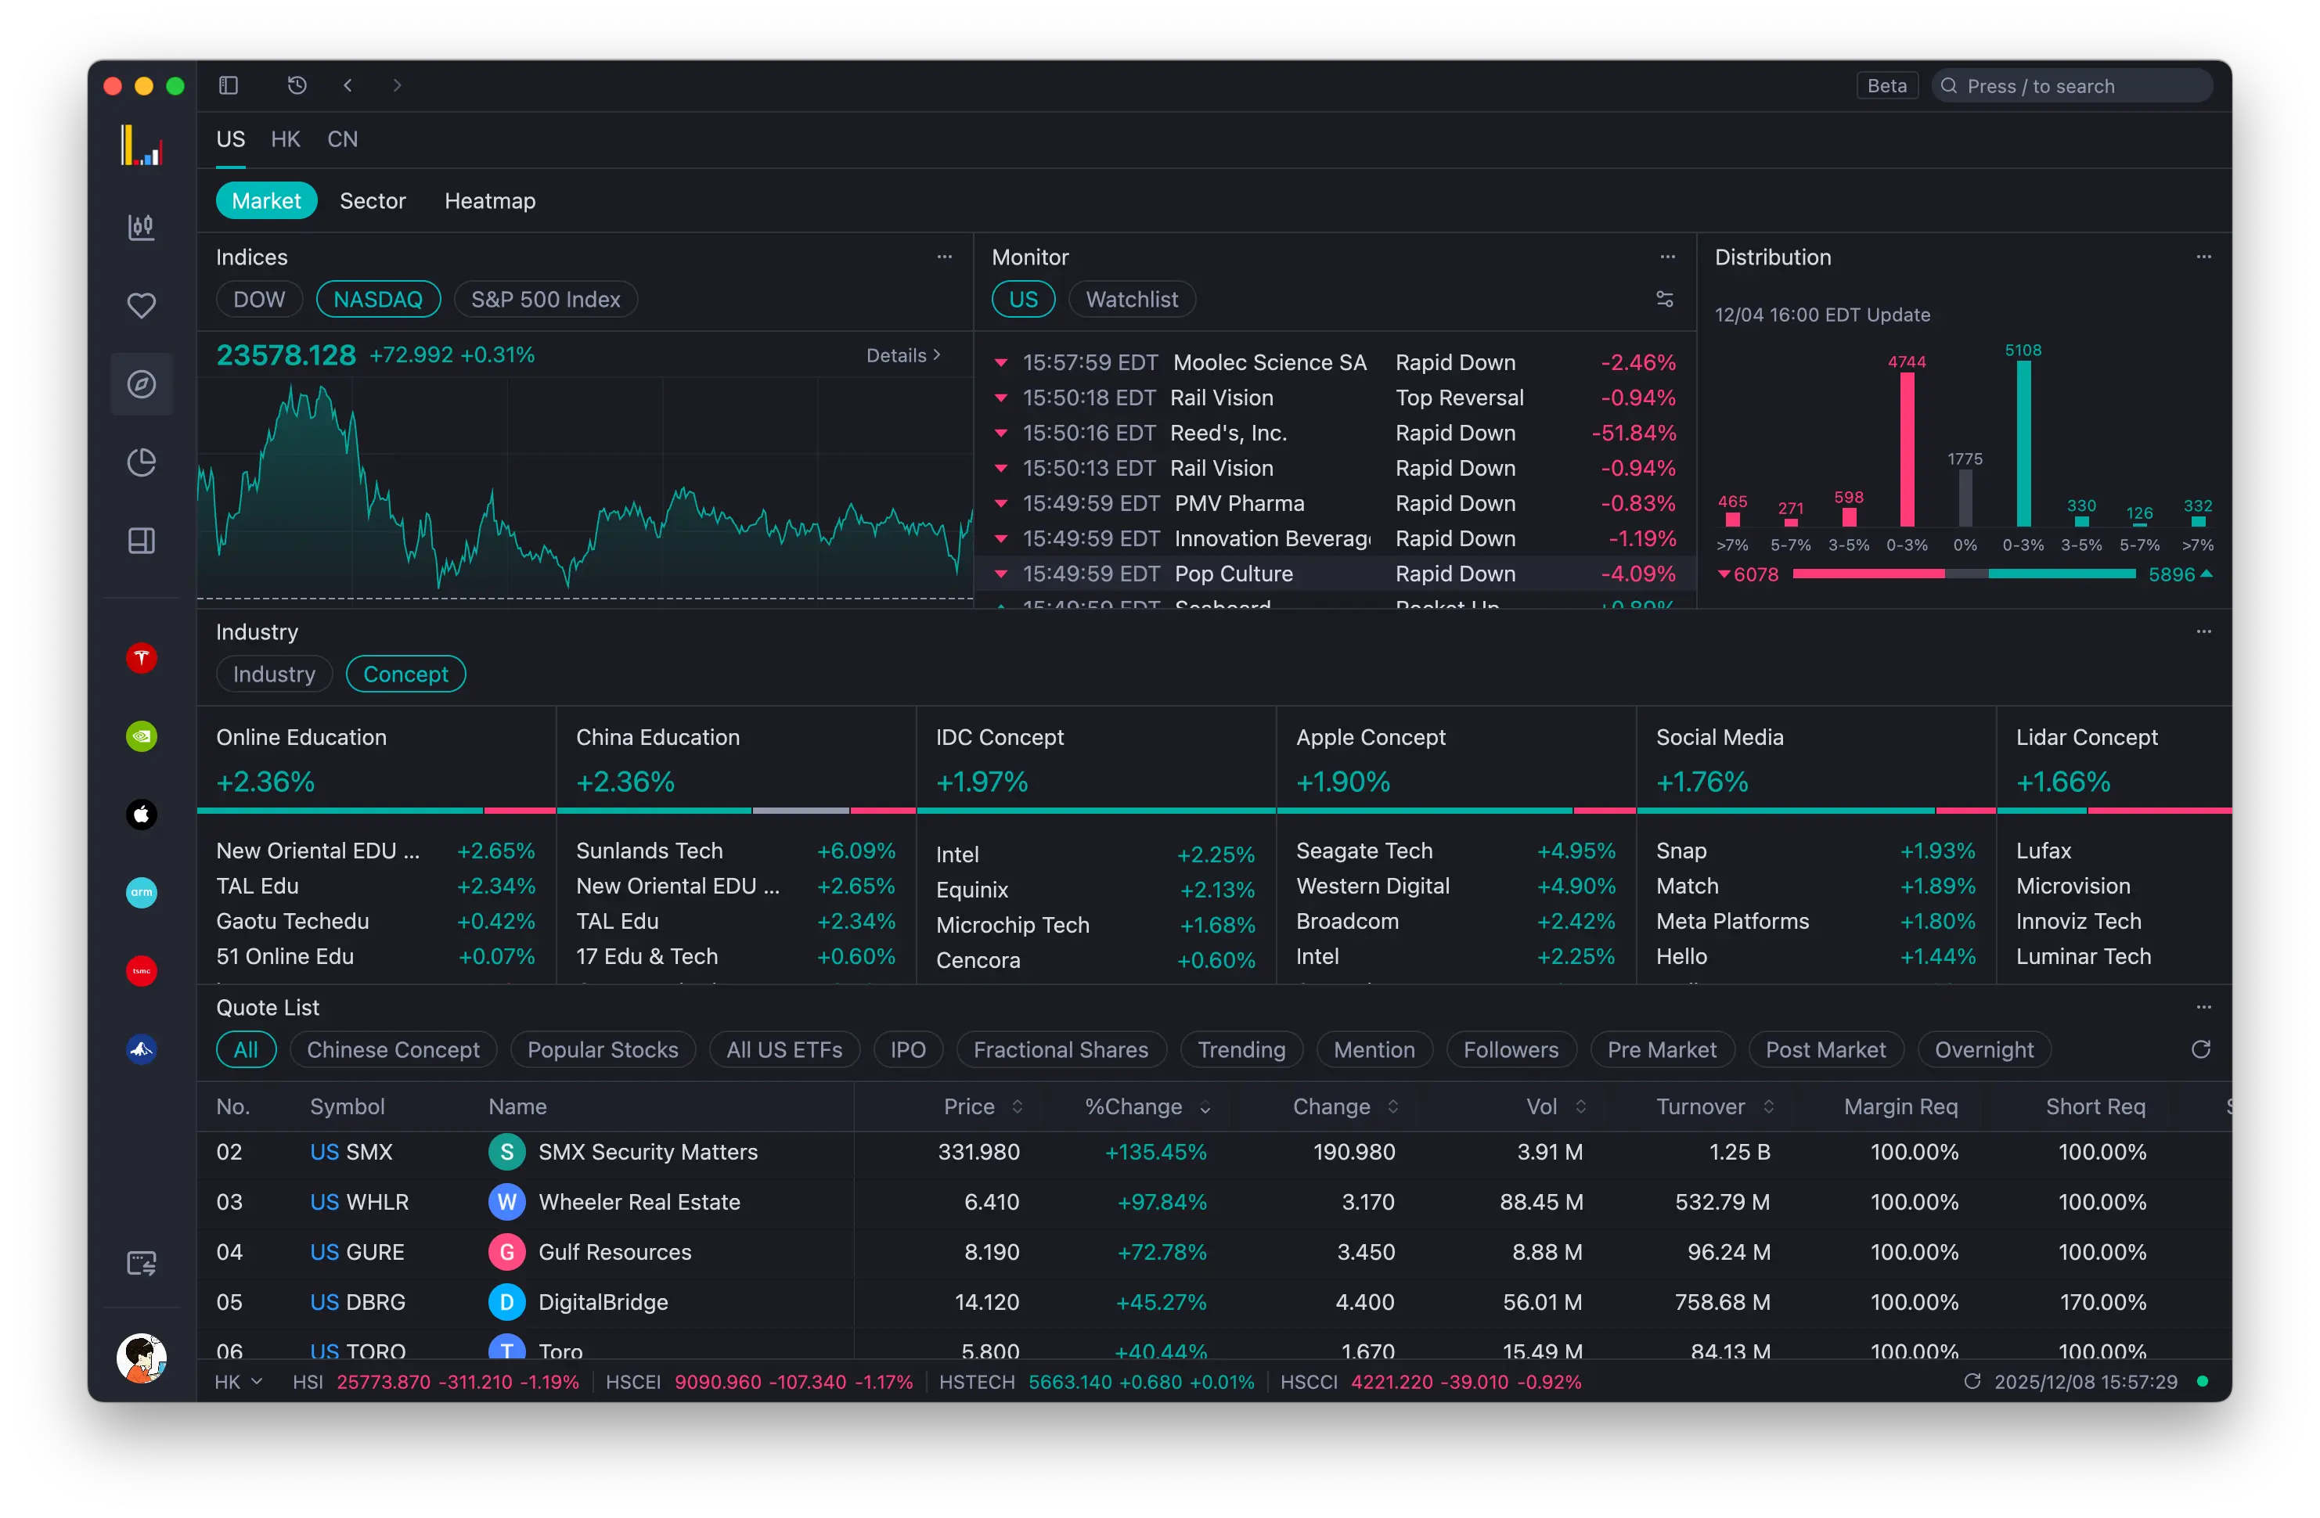Switch Monitor to Watchlist
This screenshot has height=1518, width=2320.
tap(1132, 299)
